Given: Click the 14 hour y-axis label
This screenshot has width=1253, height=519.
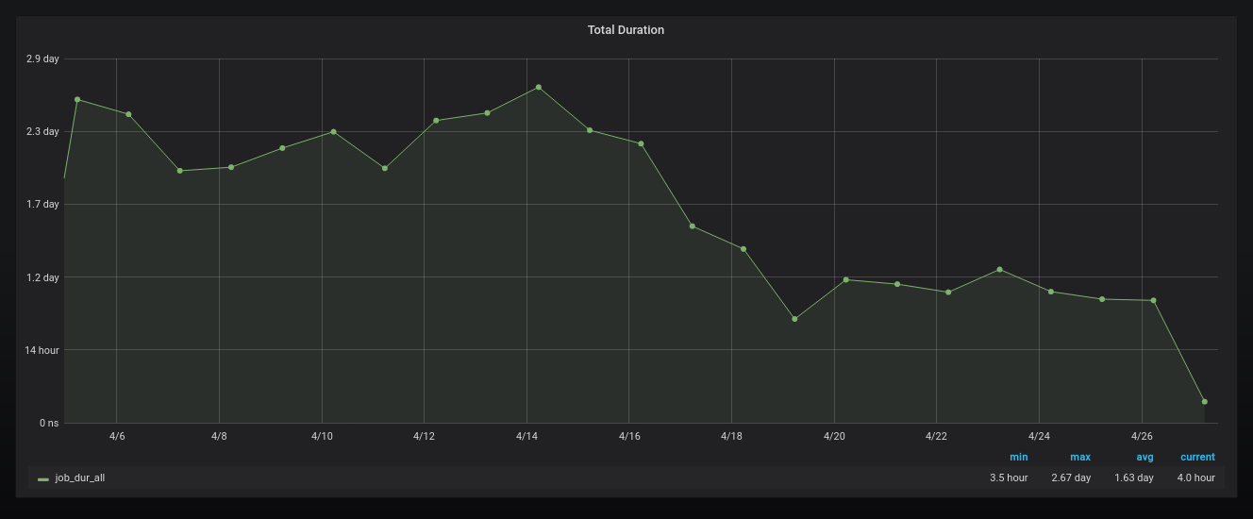Looking at the screenshot, I should 42,350.
